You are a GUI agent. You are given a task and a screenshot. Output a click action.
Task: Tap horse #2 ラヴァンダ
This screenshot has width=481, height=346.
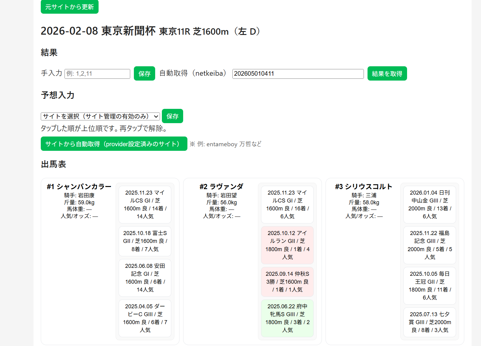point(221,187)
